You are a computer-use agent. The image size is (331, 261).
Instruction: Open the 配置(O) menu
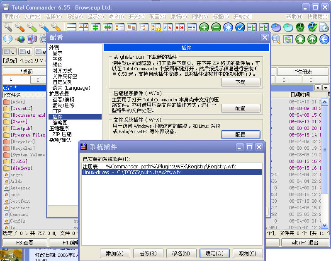coord(158,17)
